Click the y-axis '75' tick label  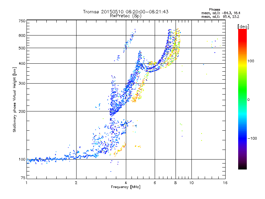(23, 178)
